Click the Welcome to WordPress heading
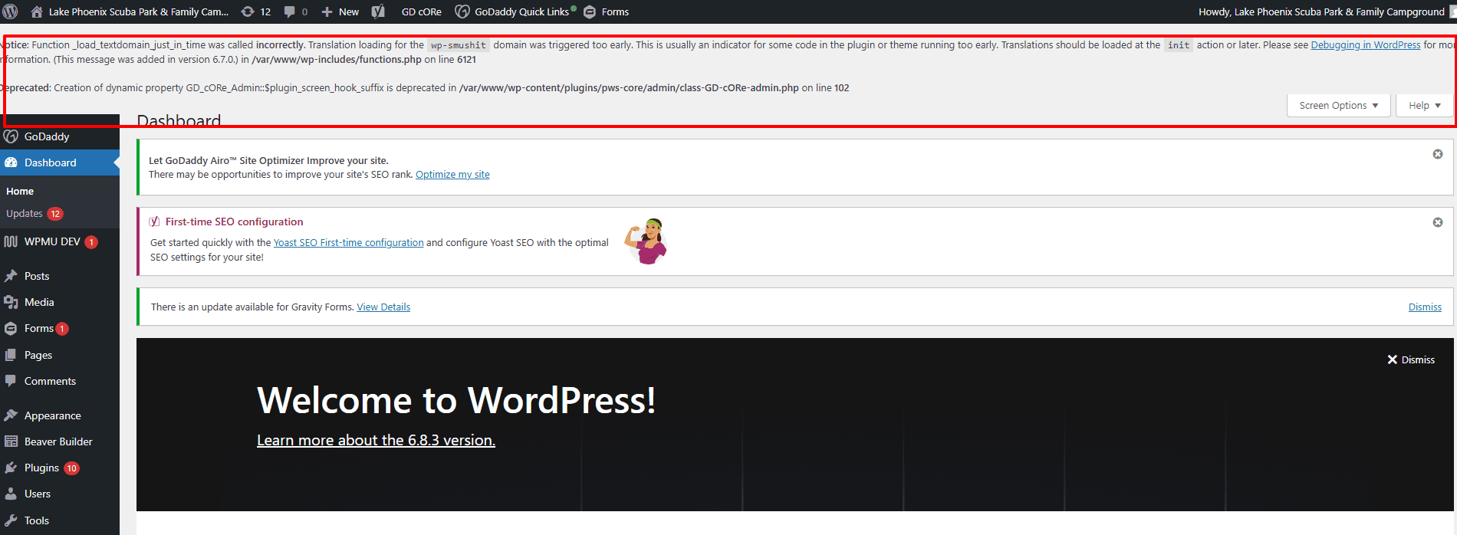 point(456,400)
